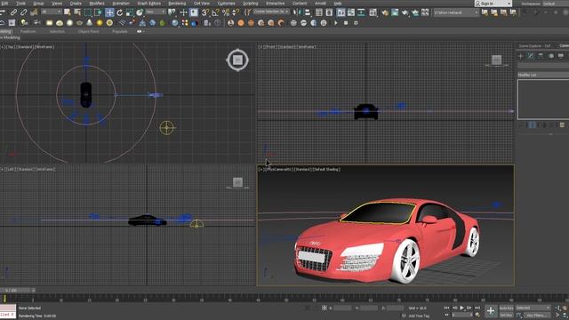569x320 pixels.
Task: Switch to the Object Paint ribbon tab
Action: [89, 32]
